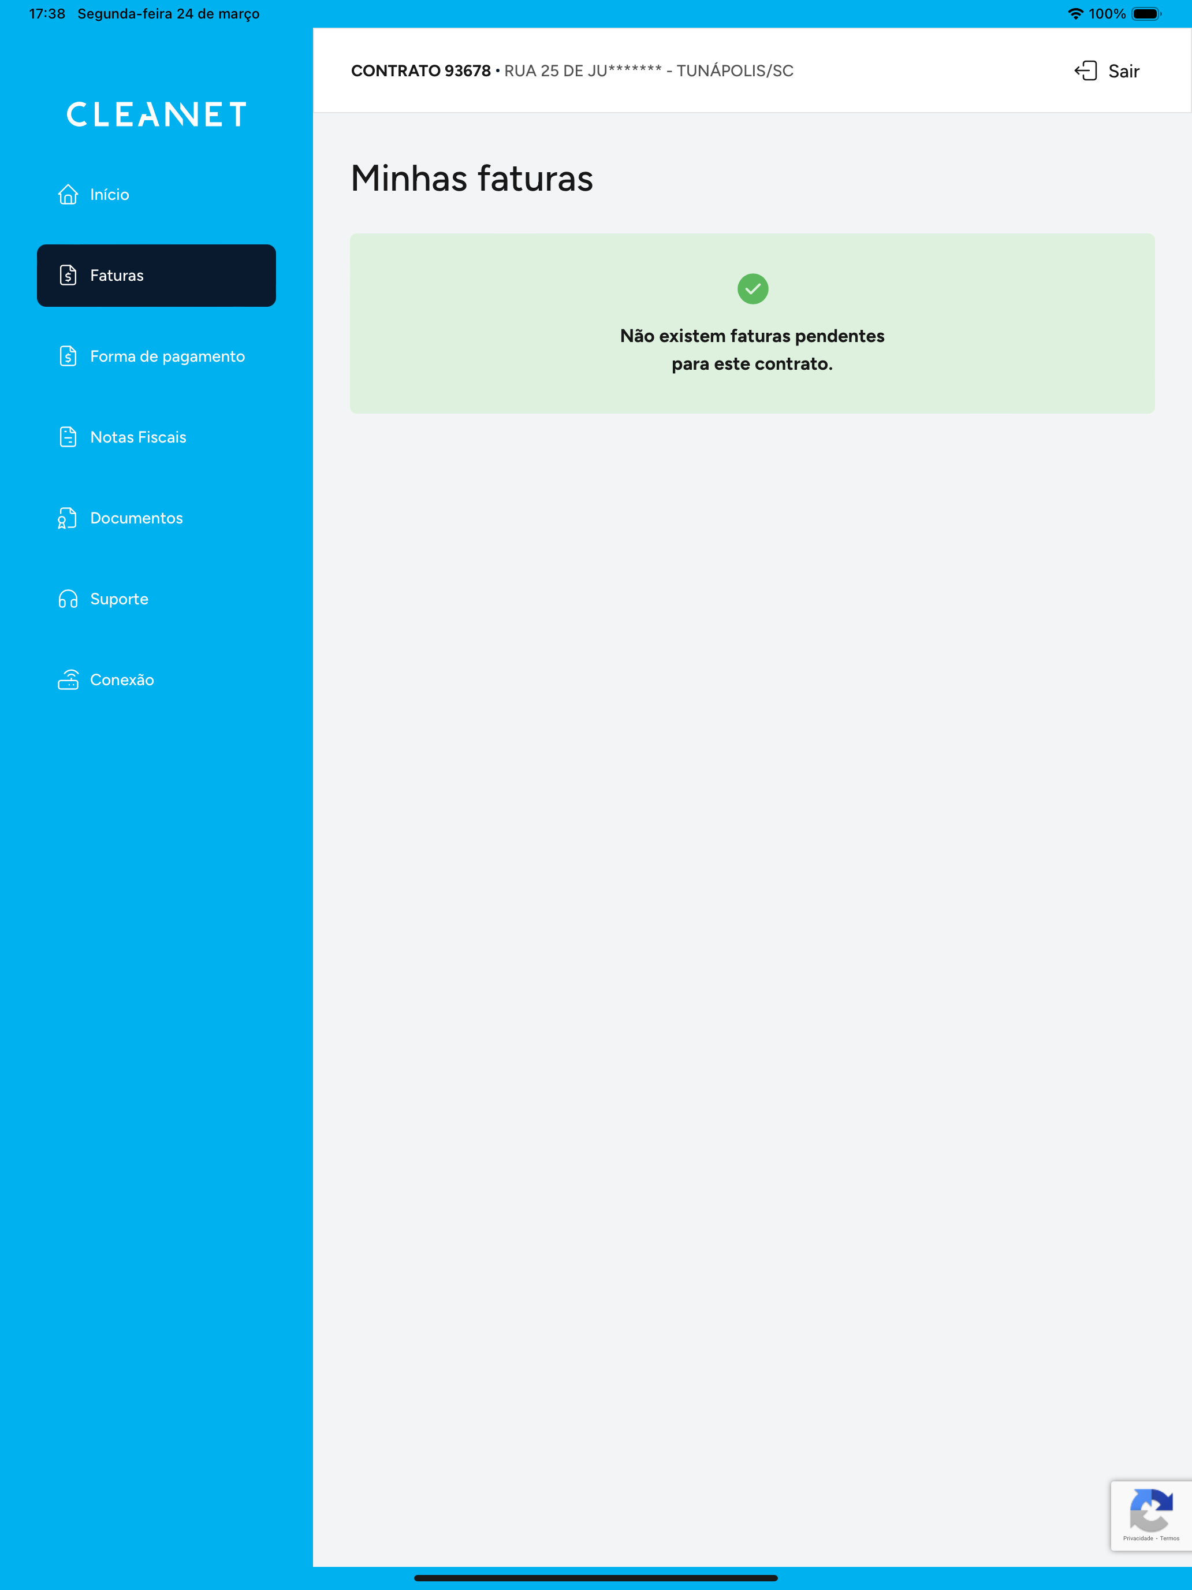Click the Forma de pagamento icon

(x=68, y=356)
